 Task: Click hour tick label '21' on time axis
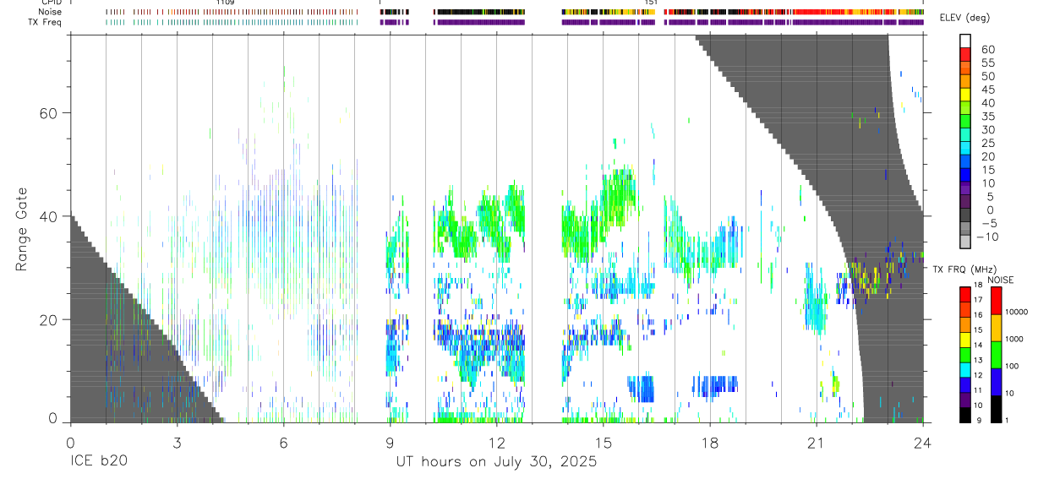(x=816, y=443)
